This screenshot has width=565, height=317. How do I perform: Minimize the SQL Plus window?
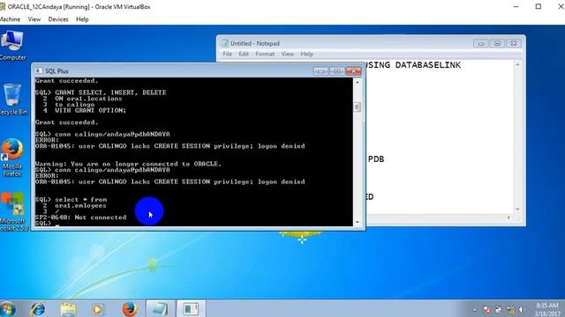[x=320, y=71]
